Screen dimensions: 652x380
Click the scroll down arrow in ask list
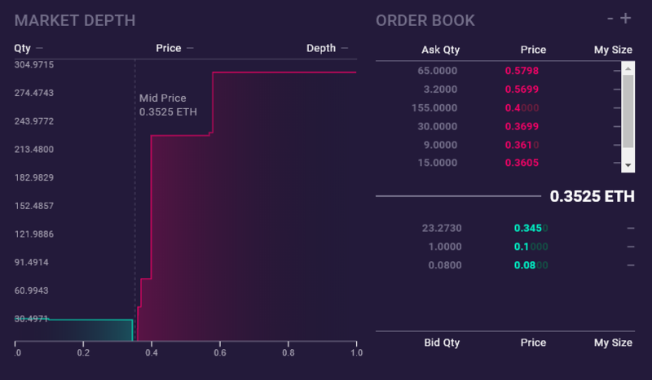point(627,164)
